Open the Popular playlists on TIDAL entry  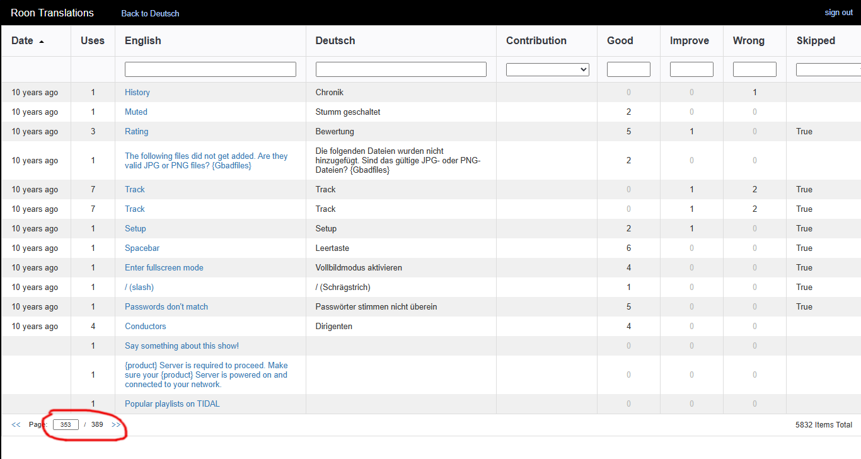pyautogui.click(x=172, y=404)
